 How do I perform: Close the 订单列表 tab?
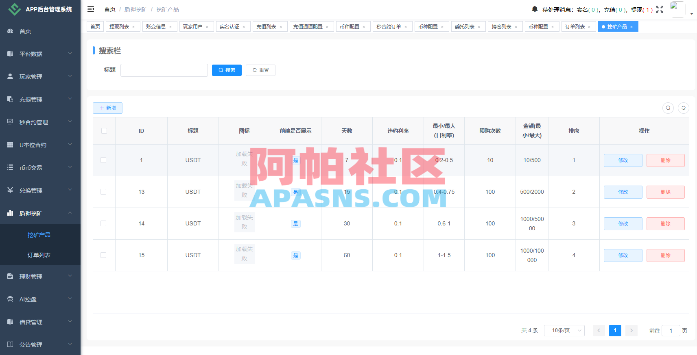pyautogui.click(x=589, y=27)
